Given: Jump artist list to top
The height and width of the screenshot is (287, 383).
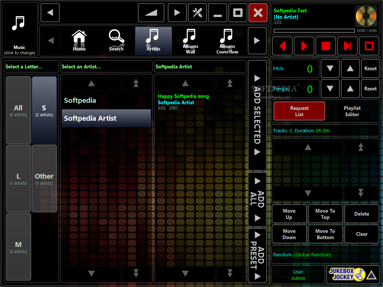Looking at the screenshot, I should pos(136,83).
